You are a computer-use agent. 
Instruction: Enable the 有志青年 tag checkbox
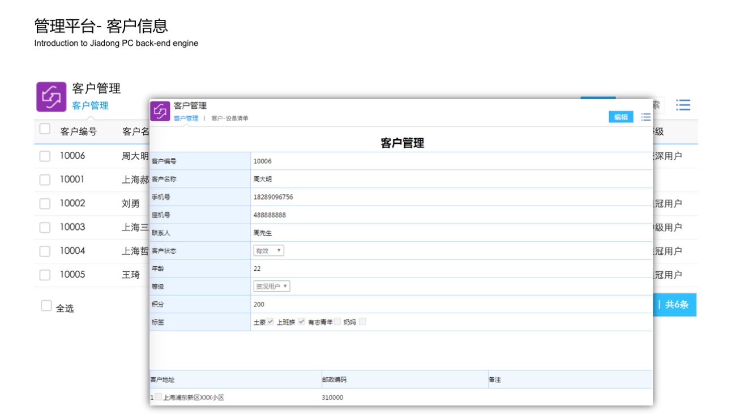coord(337,322)
